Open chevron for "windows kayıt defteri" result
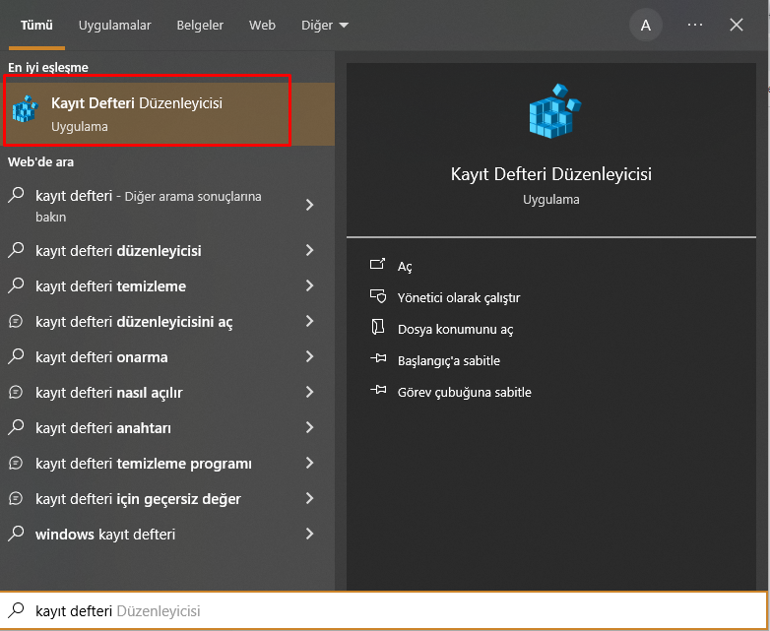The image size is (770, 631). [x=309, y=534]
